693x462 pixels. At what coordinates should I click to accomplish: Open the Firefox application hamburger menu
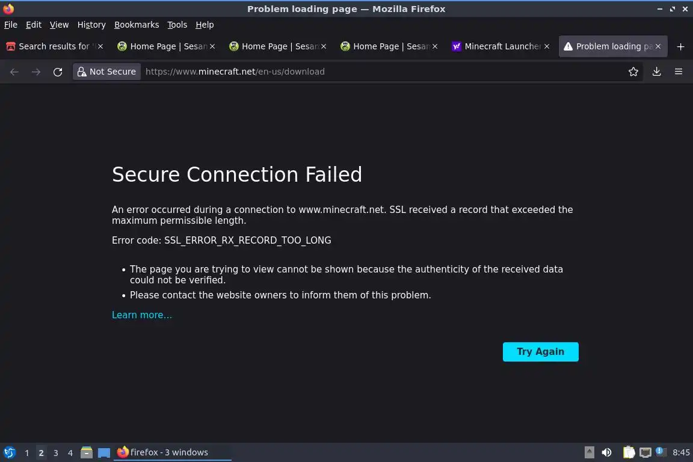point(679,72)
